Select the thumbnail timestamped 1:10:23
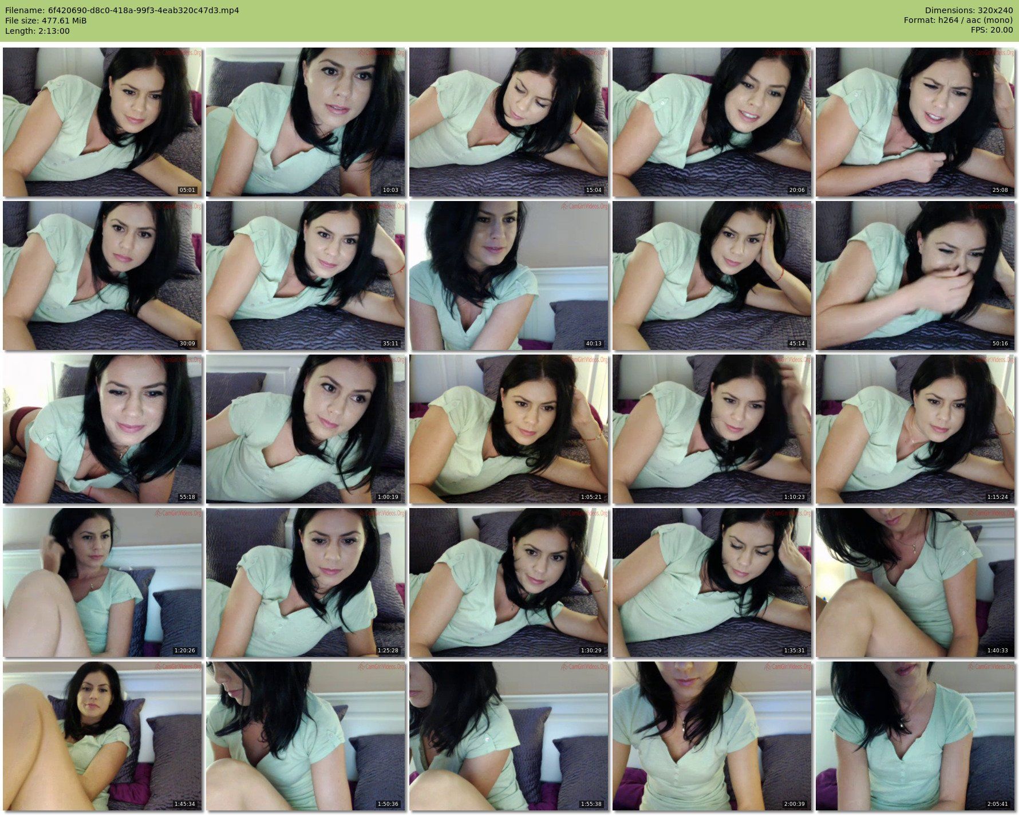The width and height of the screenshot is (1019, 815). tap(712, 429)
